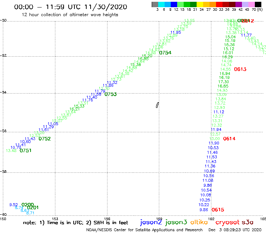The width and height of the screenshot is (266, 233).
Task: Select the blue value 11.08
Action: click(208, 180)
